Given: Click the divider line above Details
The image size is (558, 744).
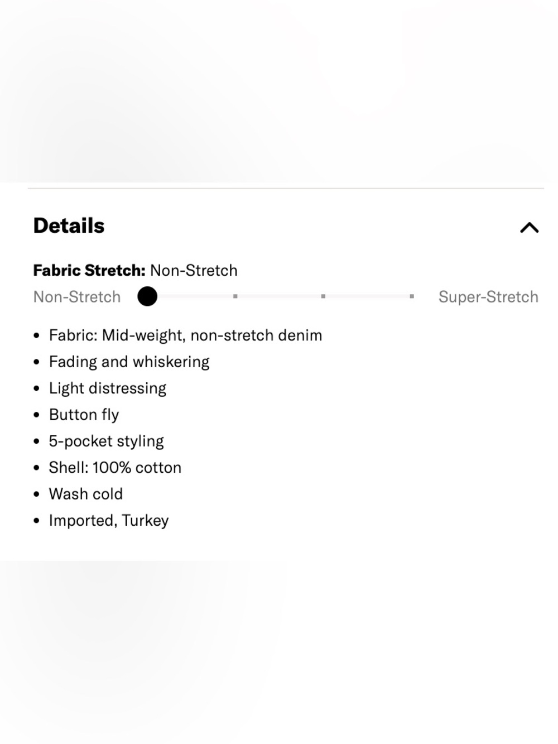Looking at the screenshot, I should pos(286,189).
